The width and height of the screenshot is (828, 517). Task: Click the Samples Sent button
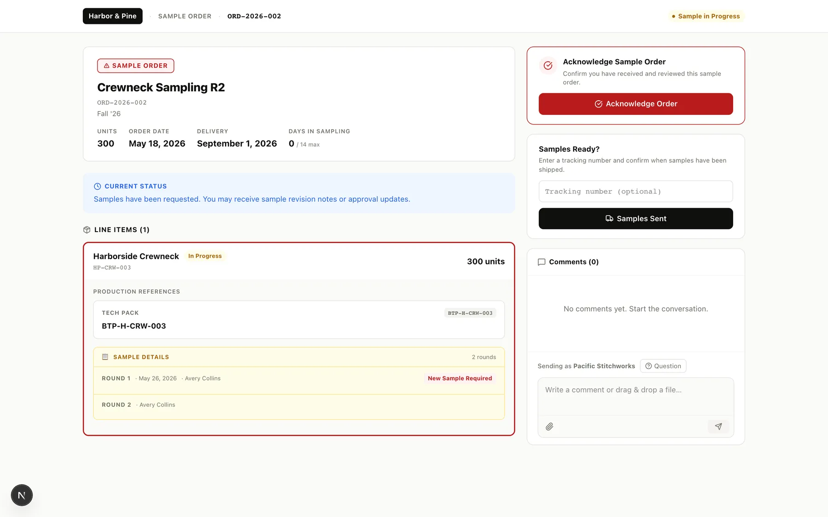[x=636, y=219]
